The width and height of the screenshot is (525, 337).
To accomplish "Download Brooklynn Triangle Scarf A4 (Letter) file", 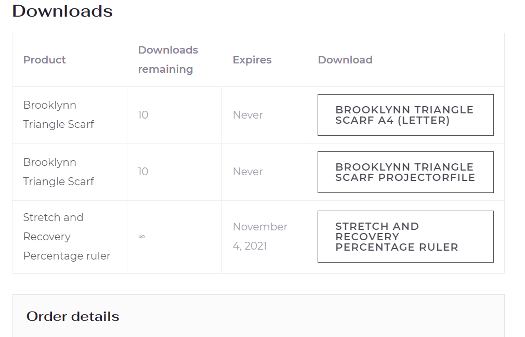I will click(x=405, y=115).
